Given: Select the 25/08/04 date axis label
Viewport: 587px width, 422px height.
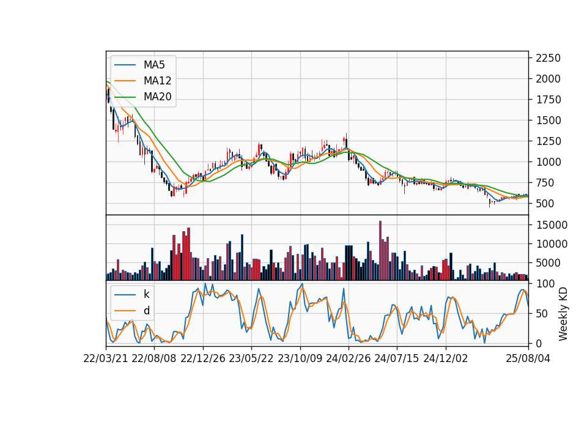Looking at the screenshot, I should click(528, 358).
